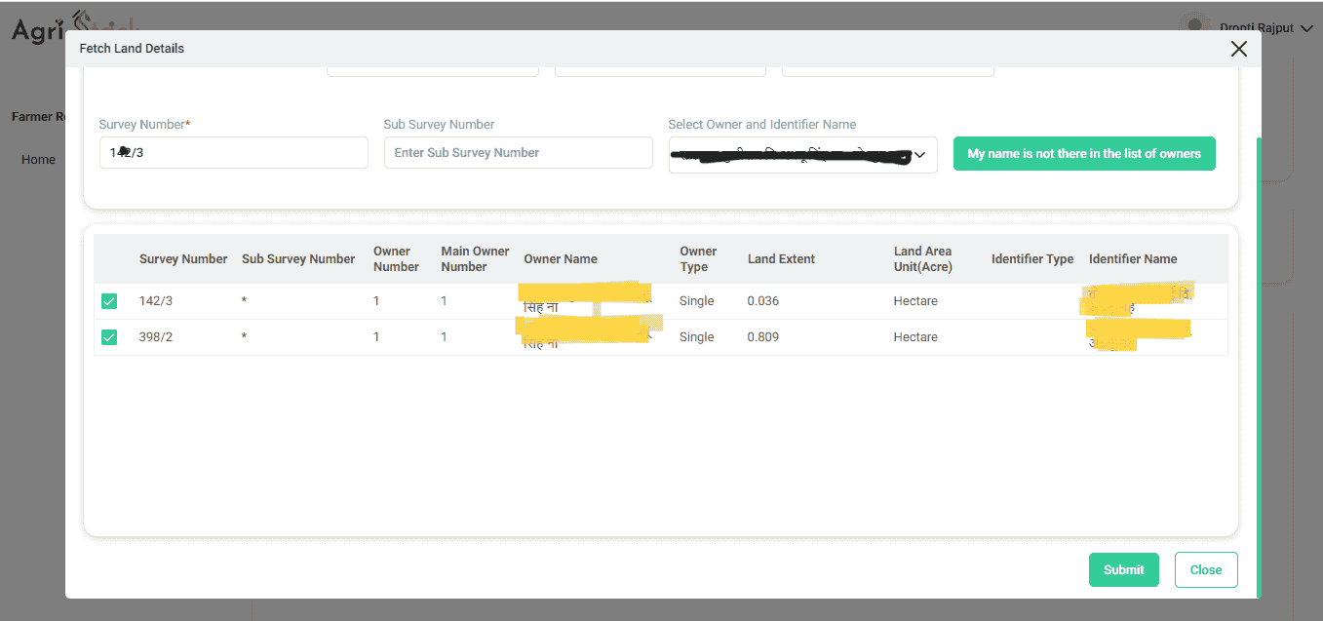Focus the Survey Number input field

233,153
